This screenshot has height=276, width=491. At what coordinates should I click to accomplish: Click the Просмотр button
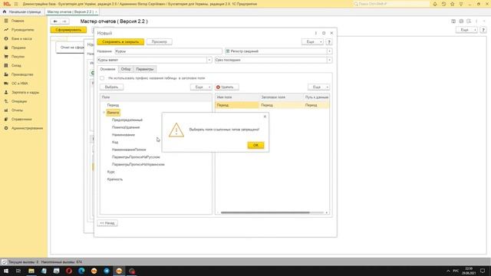click(x=159, y=42)
